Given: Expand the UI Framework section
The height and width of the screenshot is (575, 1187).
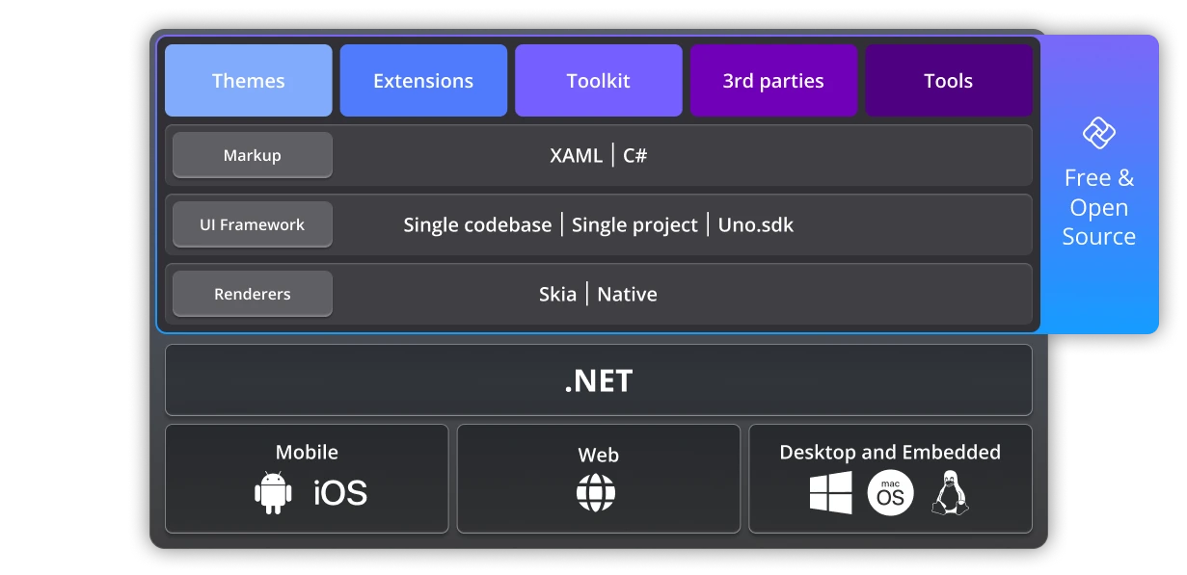Looking at the screenshot, I should pos(252,223).
